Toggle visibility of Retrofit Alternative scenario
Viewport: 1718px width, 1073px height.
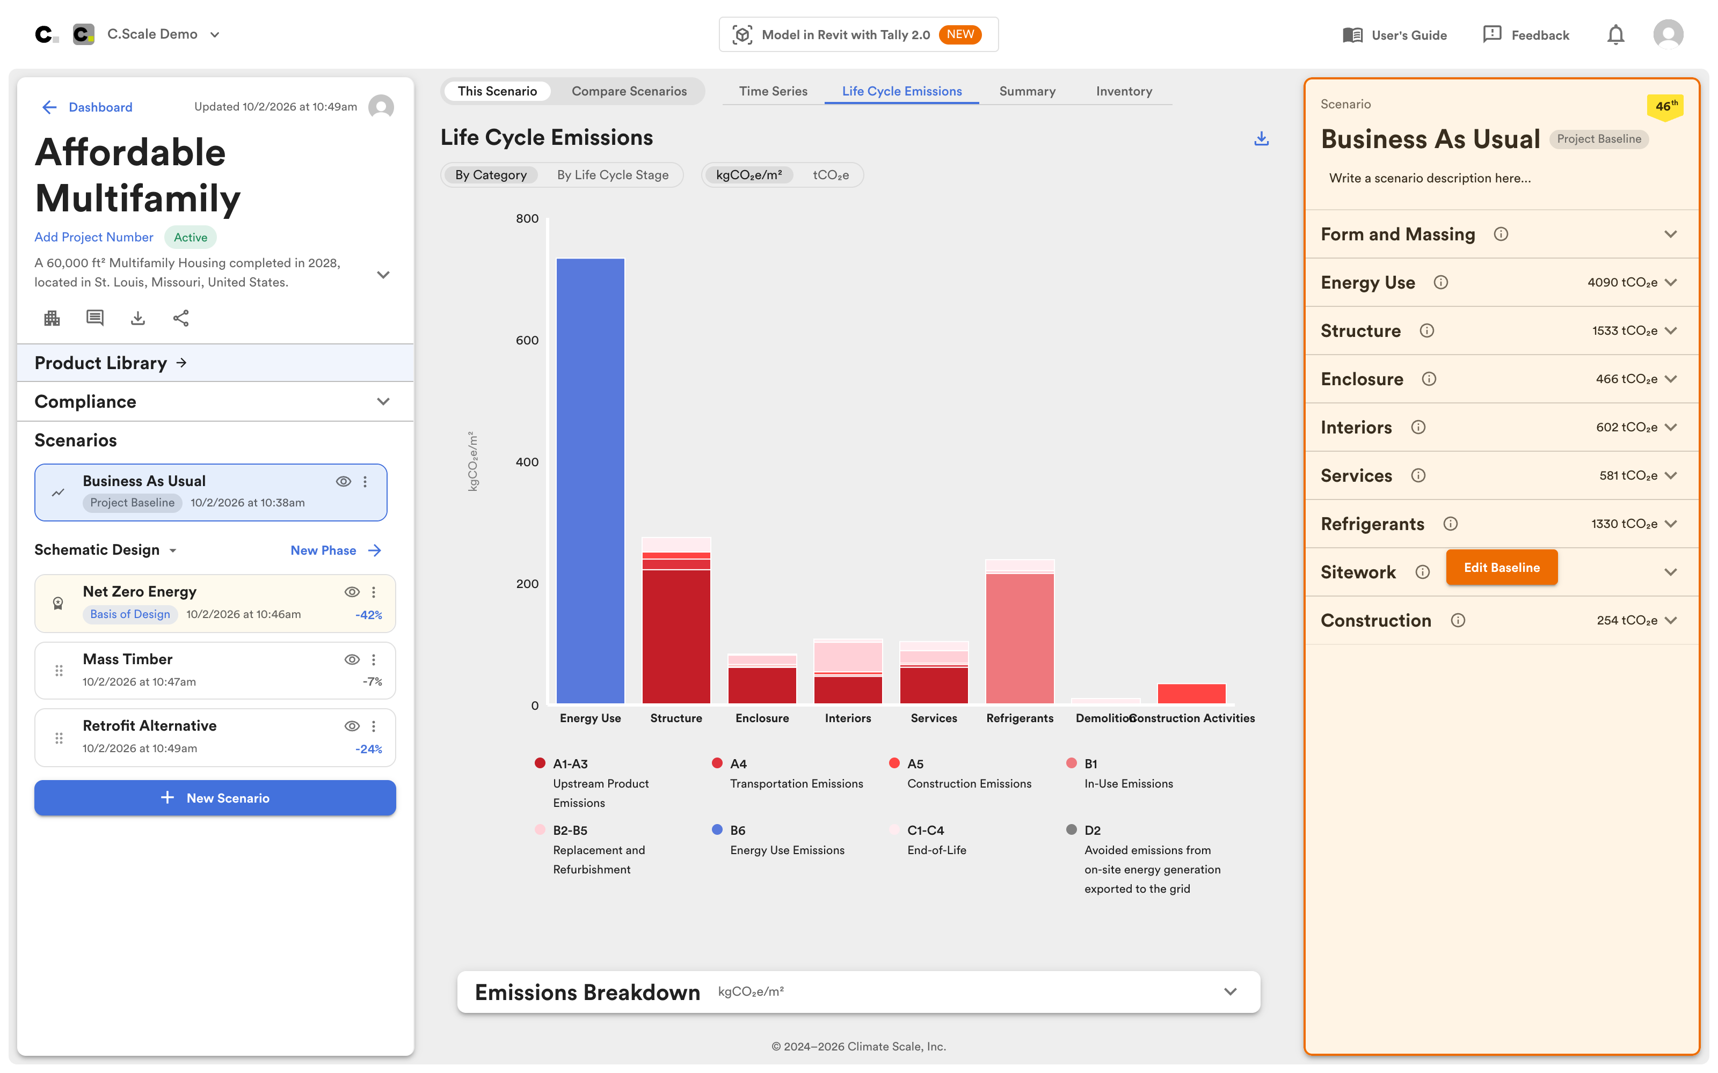click(x=352, y=726)
